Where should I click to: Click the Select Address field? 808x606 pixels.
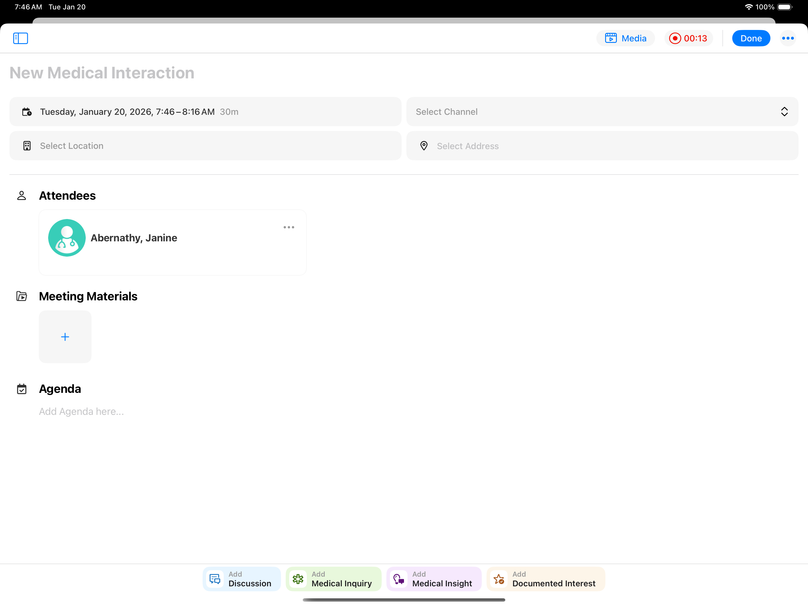(602, 146)
